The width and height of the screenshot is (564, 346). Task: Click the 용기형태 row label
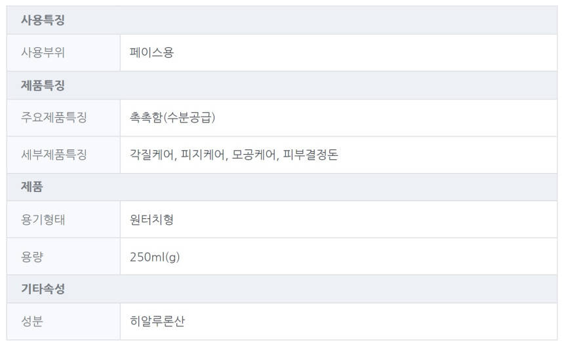tap(43, 220)
